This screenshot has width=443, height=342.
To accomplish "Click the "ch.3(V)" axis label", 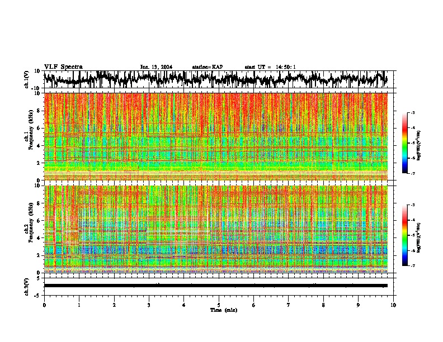I will (x=27, y=287).
